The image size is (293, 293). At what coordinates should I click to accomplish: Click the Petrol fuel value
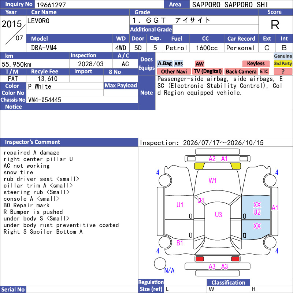pyautogui.click(x=177, y=48)
